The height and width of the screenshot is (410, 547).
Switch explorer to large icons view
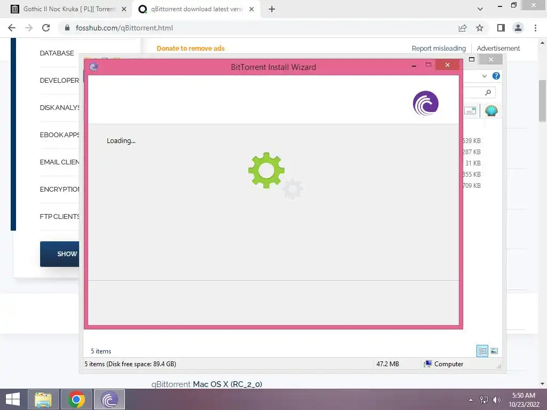click(x=494, y=351)
